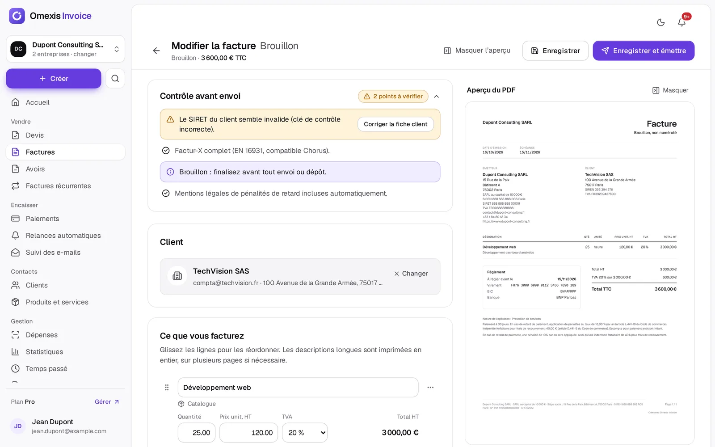The height and width of the screenshot is (447, 715).
Task: Click the Quantité field showing 25.00
Action: [197, 433]
